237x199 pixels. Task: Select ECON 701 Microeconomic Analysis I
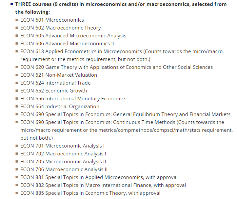(62, 146)
